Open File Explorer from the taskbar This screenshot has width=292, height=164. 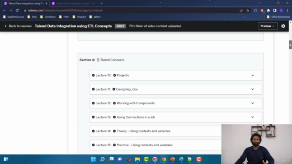(x=137, y=159)
